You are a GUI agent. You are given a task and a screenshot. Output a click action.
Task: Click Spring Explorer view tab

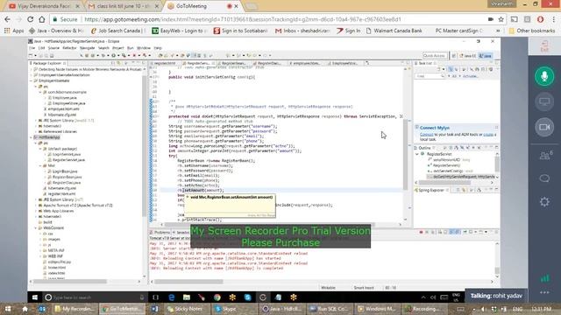click(x=431, y=191)
